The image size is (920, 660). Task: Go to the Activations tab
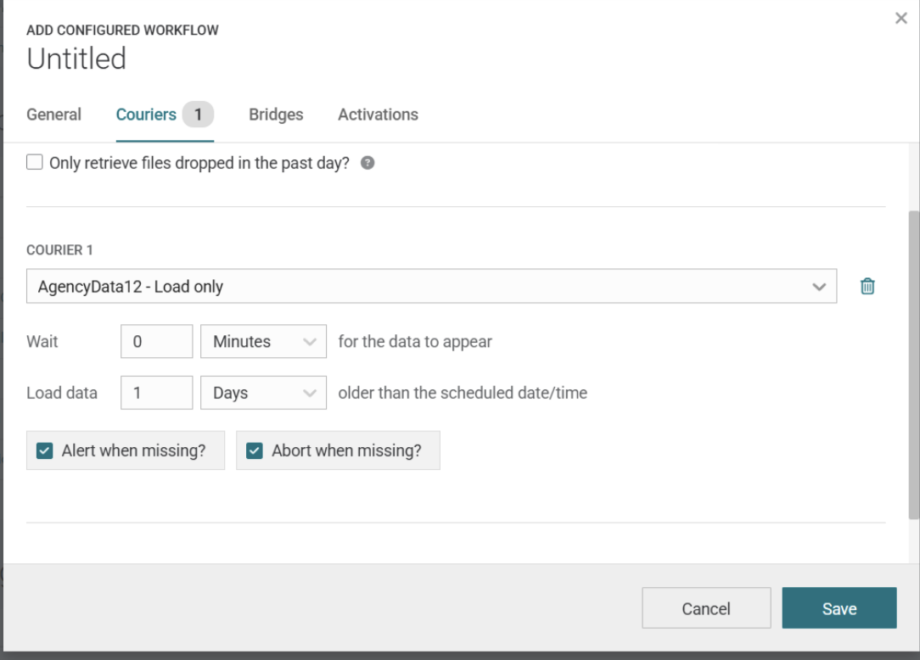click(x=378, y=115)
